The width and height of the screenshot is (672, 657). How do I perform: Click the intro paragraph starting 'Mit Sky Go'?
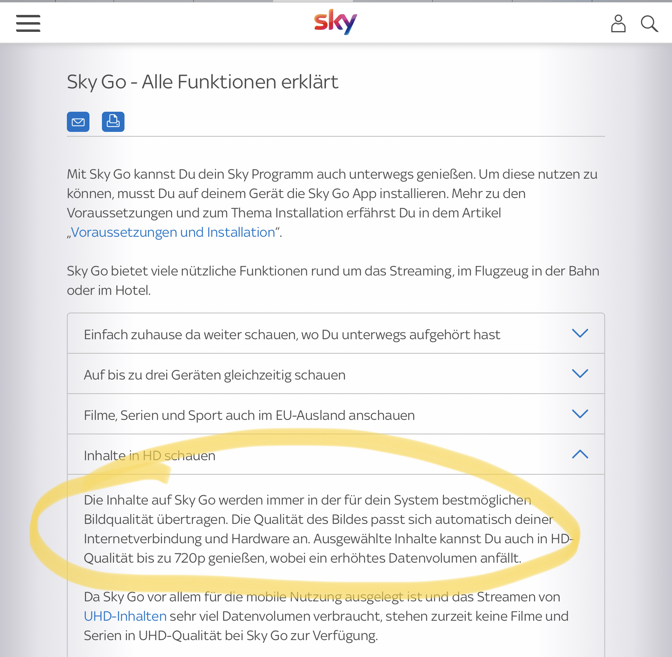(332, 203)
